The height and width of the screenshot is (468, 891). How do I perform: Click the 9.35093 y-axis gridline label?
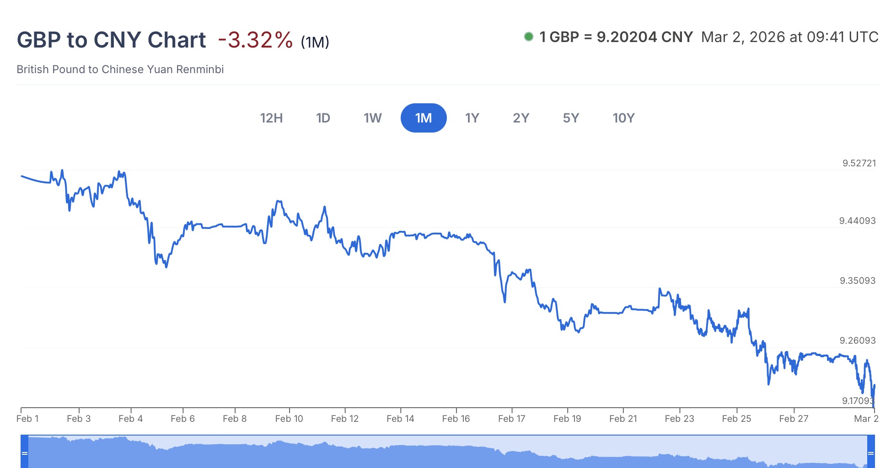point(857,281)
